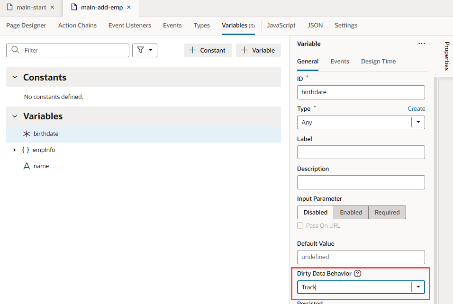Image resolution: width=453 pixels, height=304 pixels.
Task: Set Input Parameter to Enabled
Action: point(351,212)
